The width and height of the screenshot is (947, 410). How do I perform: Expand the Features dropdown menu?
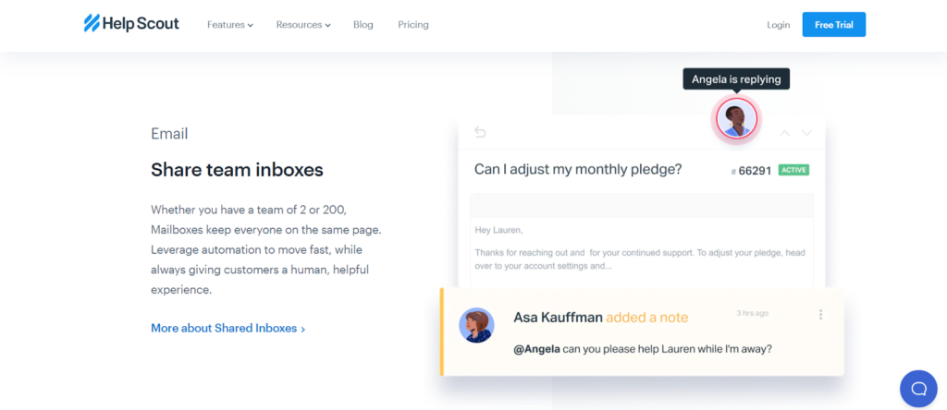coord(230,25)
